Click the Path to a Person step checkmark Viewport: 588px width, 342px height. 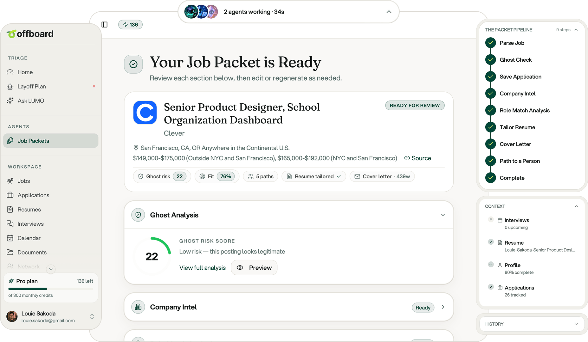click(491, 161)
